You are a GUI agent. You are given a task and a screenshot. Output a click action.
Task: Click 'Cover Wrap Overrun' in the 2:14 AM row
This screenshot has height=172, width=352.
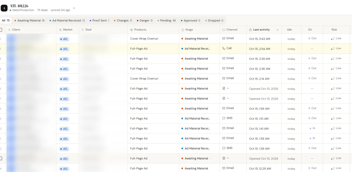tap(144, 79)
